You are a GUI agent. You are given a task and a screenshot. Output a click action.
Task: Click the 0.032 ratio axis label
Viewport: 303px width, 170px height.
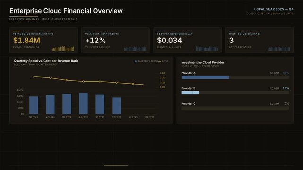coord(163,87)
